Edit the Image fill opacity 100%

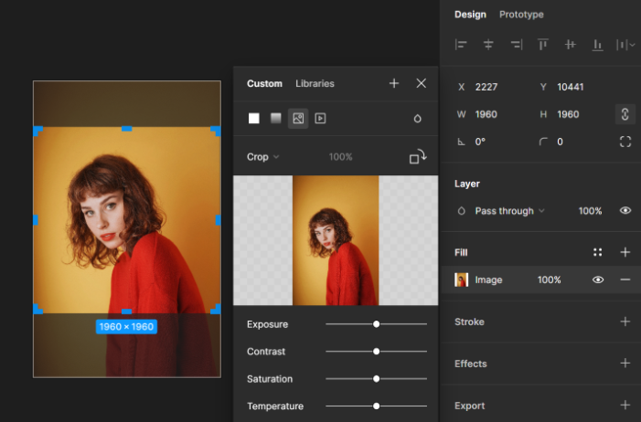549,280
